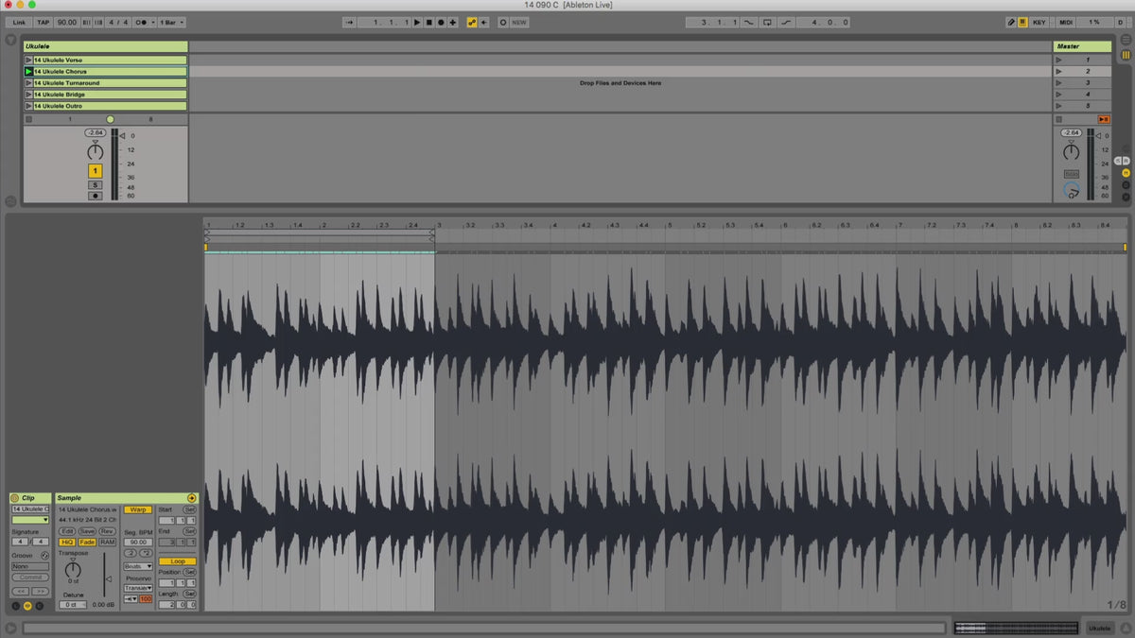Screen dimensions: 1135x638
Task: Enable the KEY map mode switch
Action: [x=1039, y=22]
